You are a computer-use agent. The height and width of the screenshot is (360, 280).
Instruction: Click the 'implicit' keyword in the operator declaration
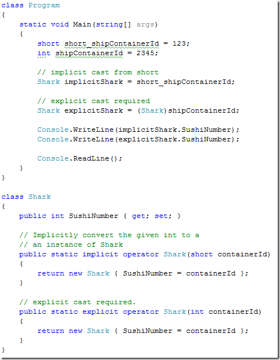click(x=100, y=255)
